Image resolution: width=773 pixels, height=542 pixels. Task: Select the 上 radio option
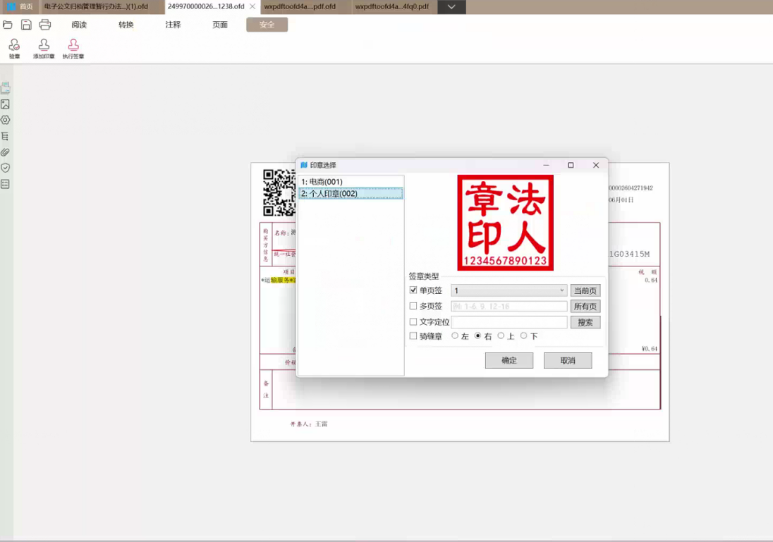501,335
